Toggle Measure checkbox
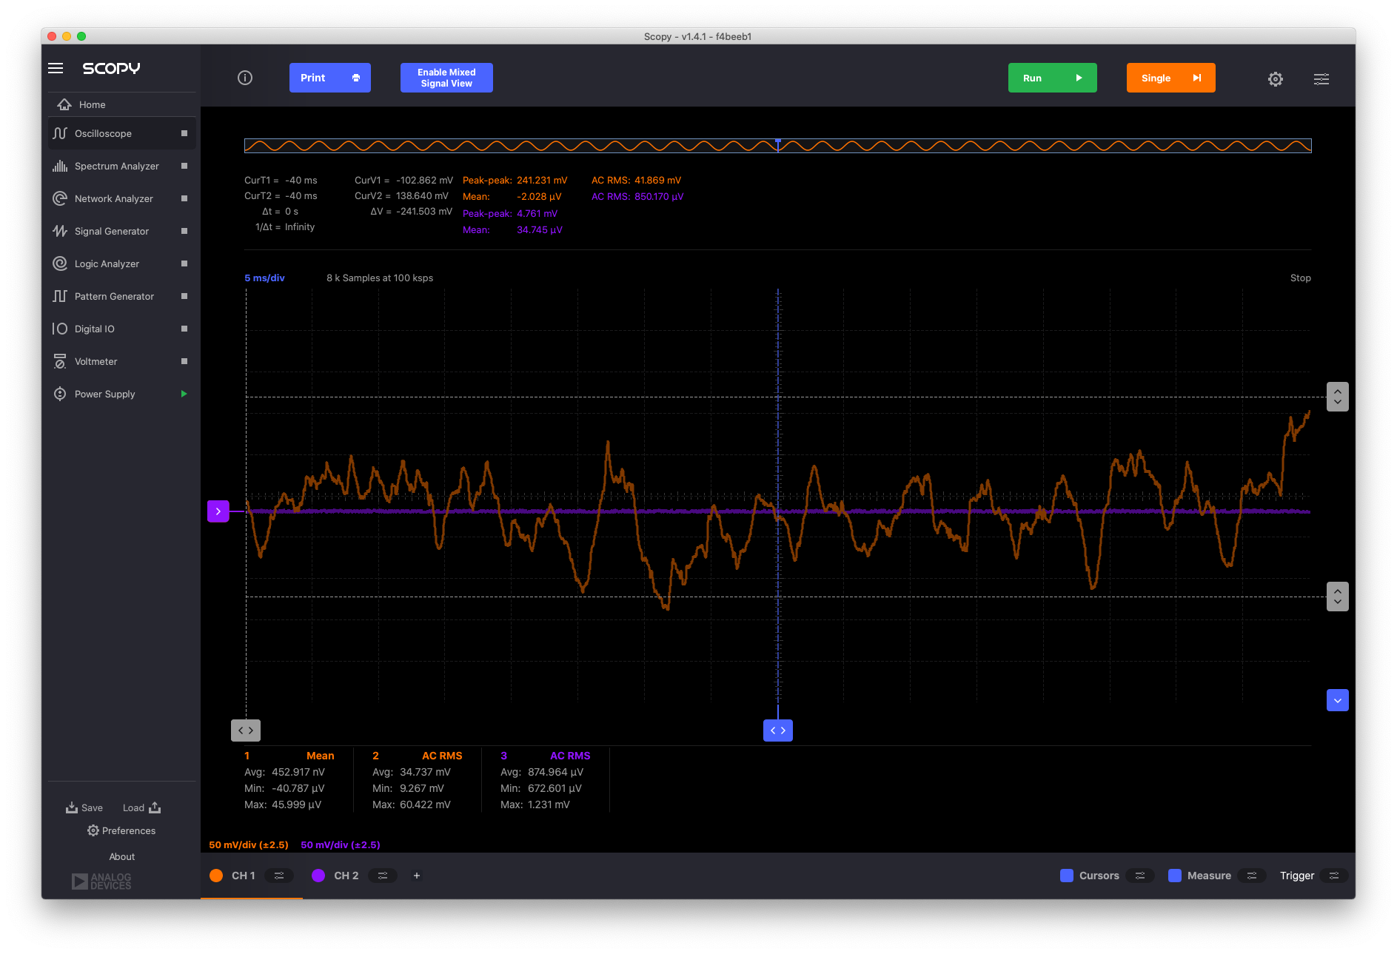The height and width of the screenshot is (954, 1397). [x=1175, y=876]
